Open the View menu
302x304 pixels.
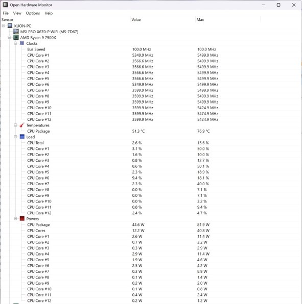tap(17, 13)
